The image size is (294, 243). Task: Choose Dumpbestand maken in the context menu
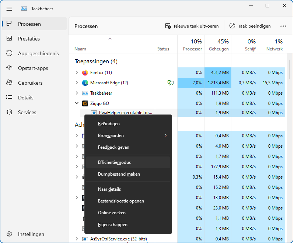point(128,174)
